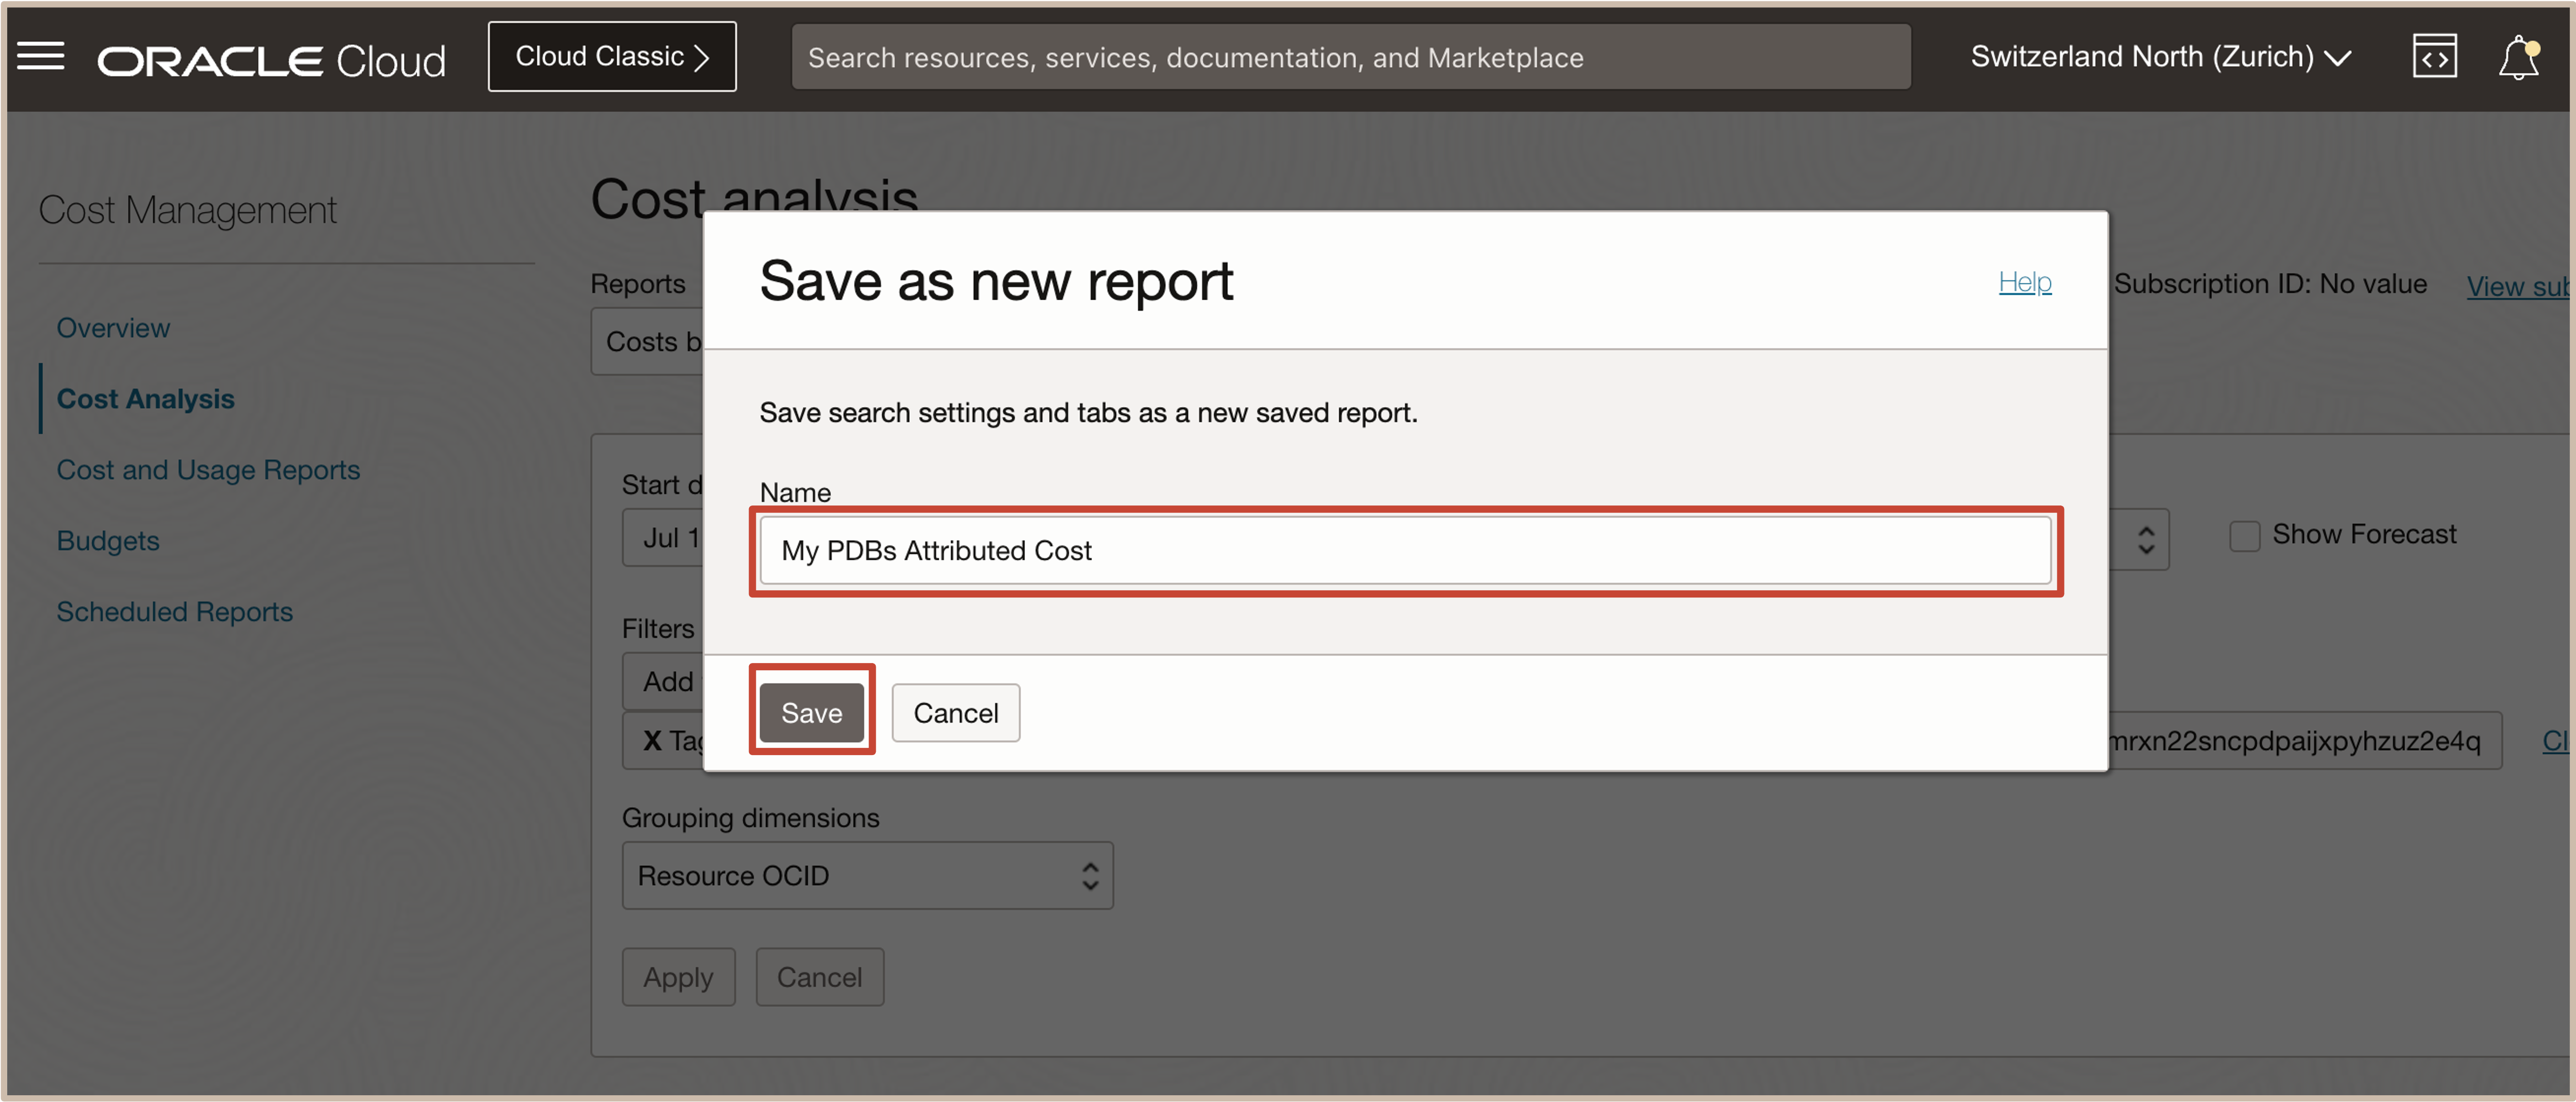Click the top search resources bar

[1350, 57]
